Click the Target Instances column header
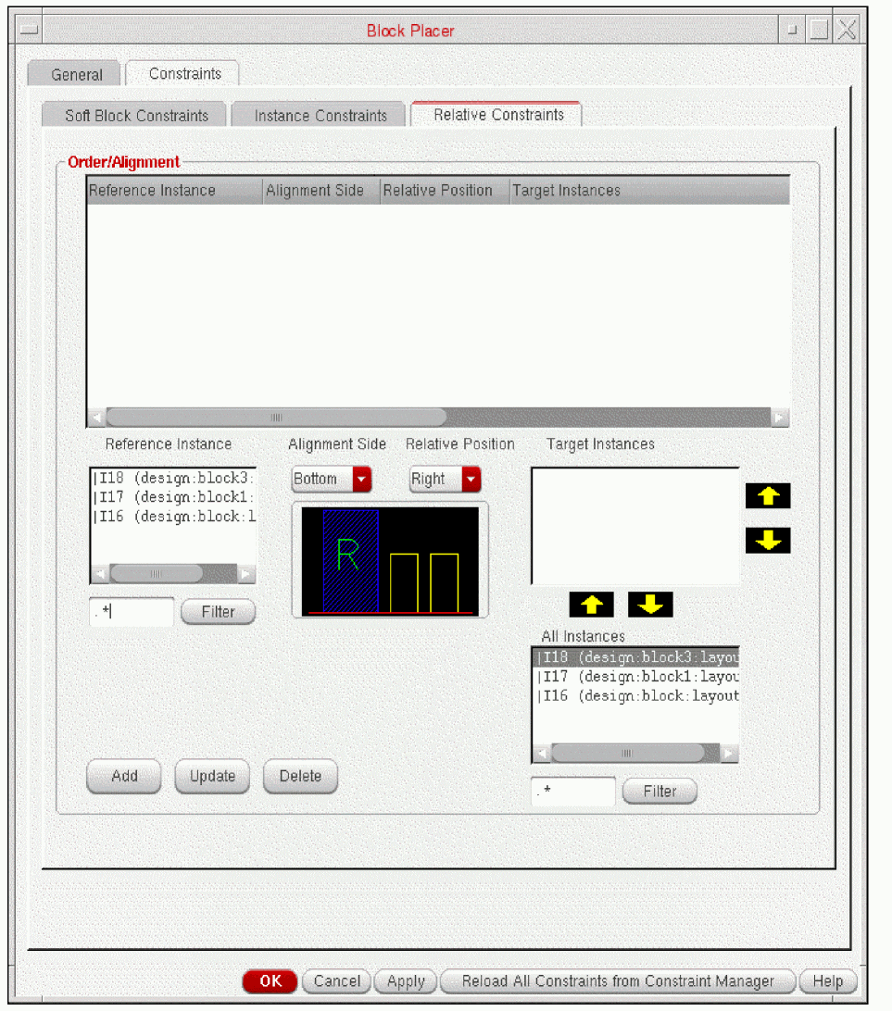The height and width of the screenshot is (1011, 892). (649, 190)
